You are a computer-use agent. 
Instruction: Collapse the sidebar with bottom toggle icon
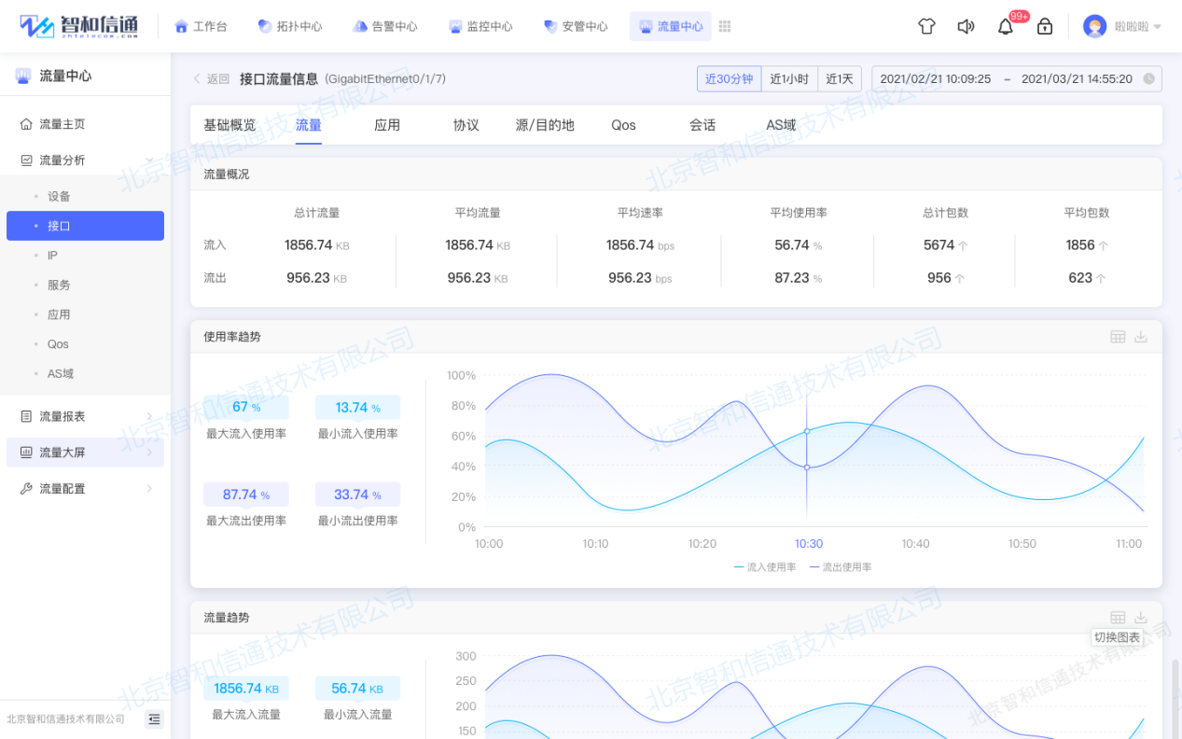coord(155,718)
